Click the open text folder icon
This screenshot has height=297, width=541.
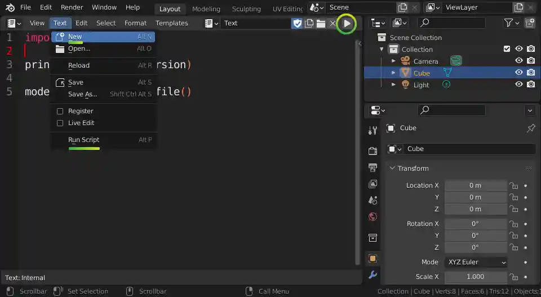321,23
